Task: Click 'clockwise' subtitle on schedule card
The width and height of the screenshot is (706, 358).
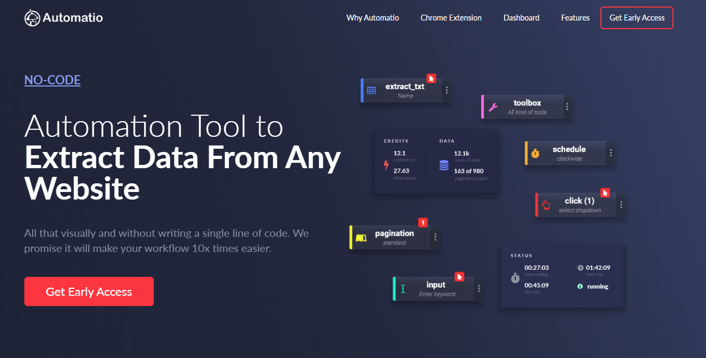Action: coord(570,159)
